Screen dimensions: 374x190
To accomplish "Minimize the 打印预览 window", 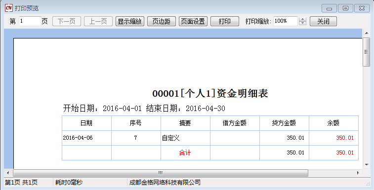I will coord(329,8).
